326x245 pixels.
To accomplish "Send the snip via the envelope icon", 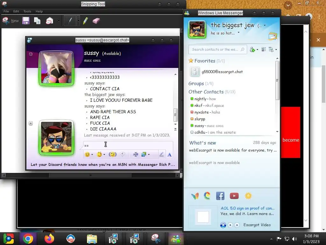I will tap(49, 21).
